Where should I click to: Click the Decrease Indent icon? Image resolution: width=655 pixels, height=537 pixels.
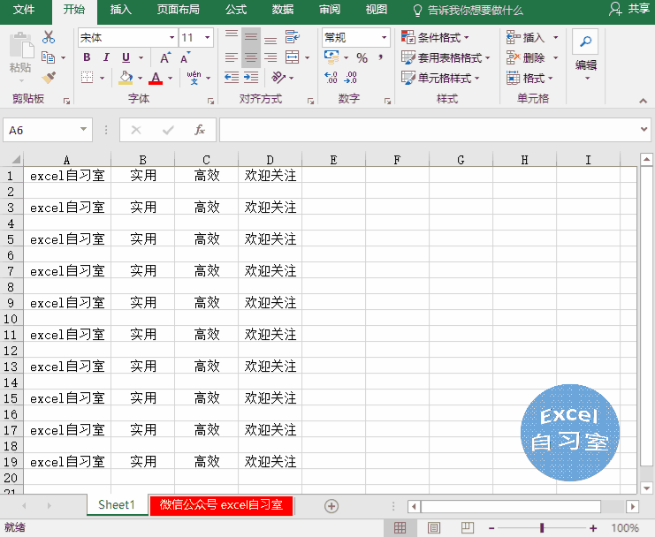232,78
